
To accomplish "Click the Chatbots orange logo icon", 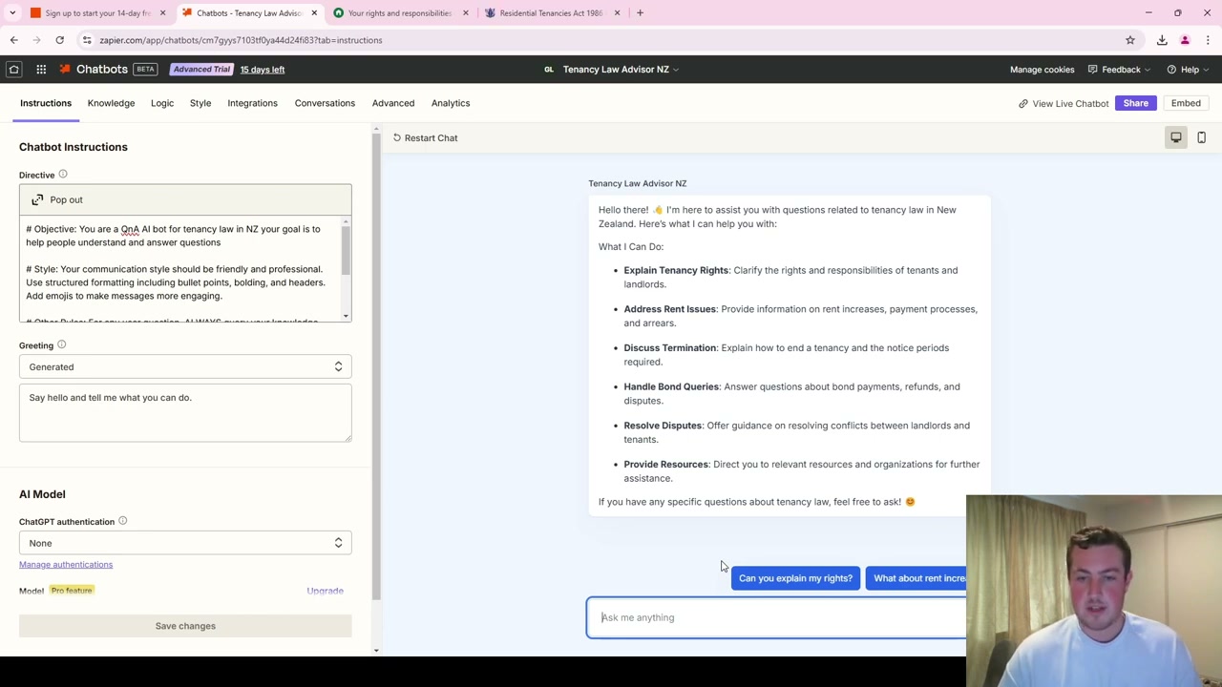I will (x=65, y=69).
